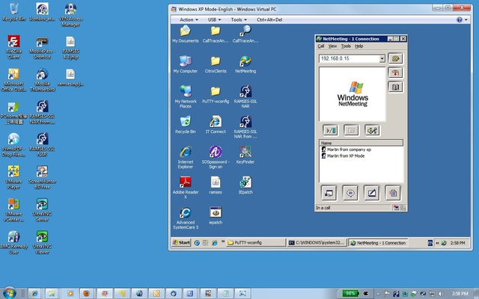Select the PuTTY-wconfig folder on XP desktop
Viewport: 479px width, 299px height.
click(216, 95)
